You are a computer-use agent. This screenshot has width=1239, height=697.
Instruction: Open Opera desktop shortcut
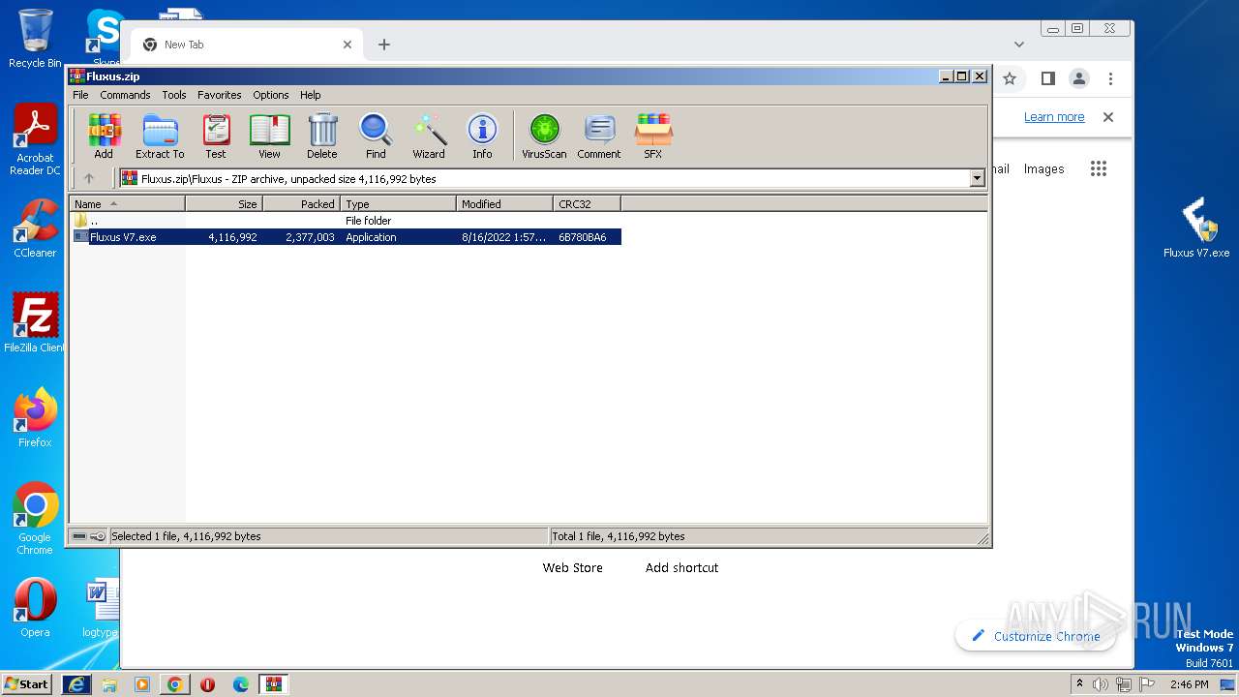(x=35, y=608)
